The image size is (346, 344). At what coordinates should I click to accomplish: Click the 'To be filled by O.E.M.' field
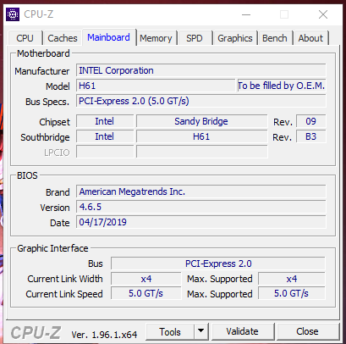(282, 86)
